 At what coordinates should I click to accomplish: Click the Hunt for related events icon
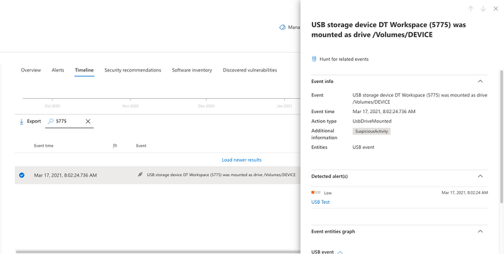(x=314, y=59)
